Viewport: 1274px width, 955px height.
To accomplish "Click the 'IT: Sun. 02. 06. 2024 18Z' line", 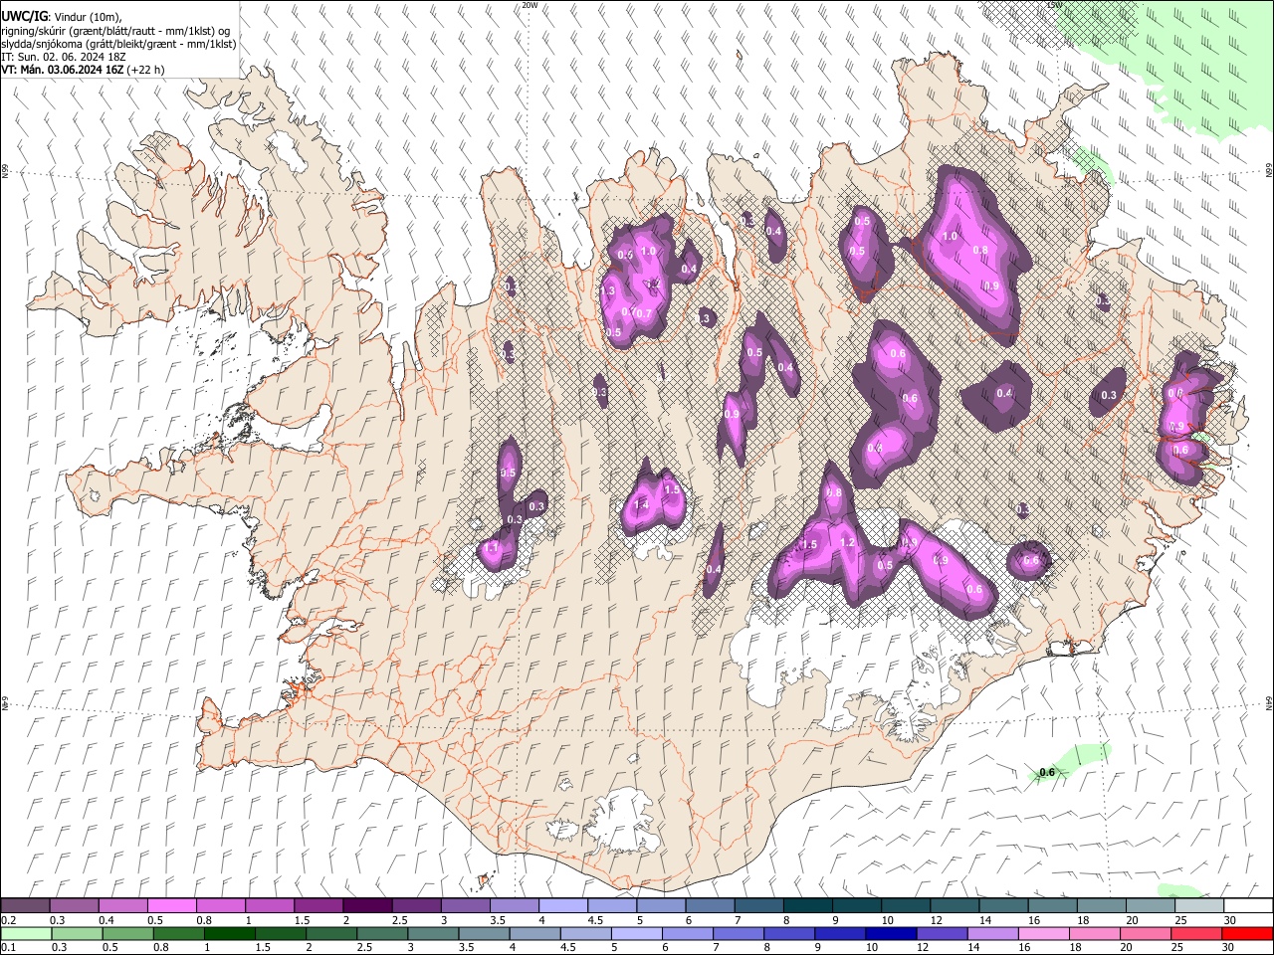I will [x=63, y=57].
